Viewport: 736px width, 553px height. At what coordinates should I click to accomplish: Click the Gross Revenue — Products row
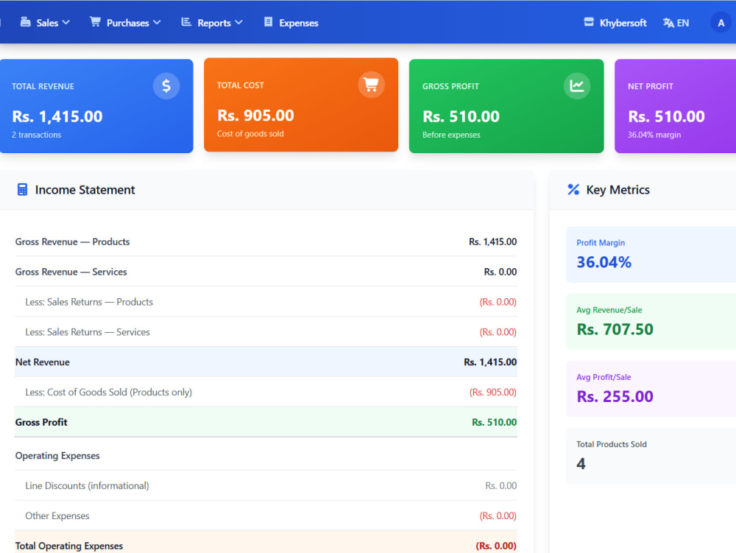[266, 242]
